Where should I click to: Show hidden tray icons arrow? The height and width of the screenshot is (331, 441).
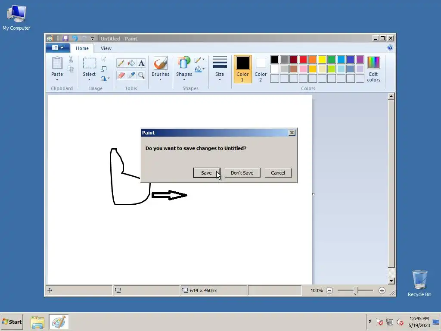click(370, 322)
